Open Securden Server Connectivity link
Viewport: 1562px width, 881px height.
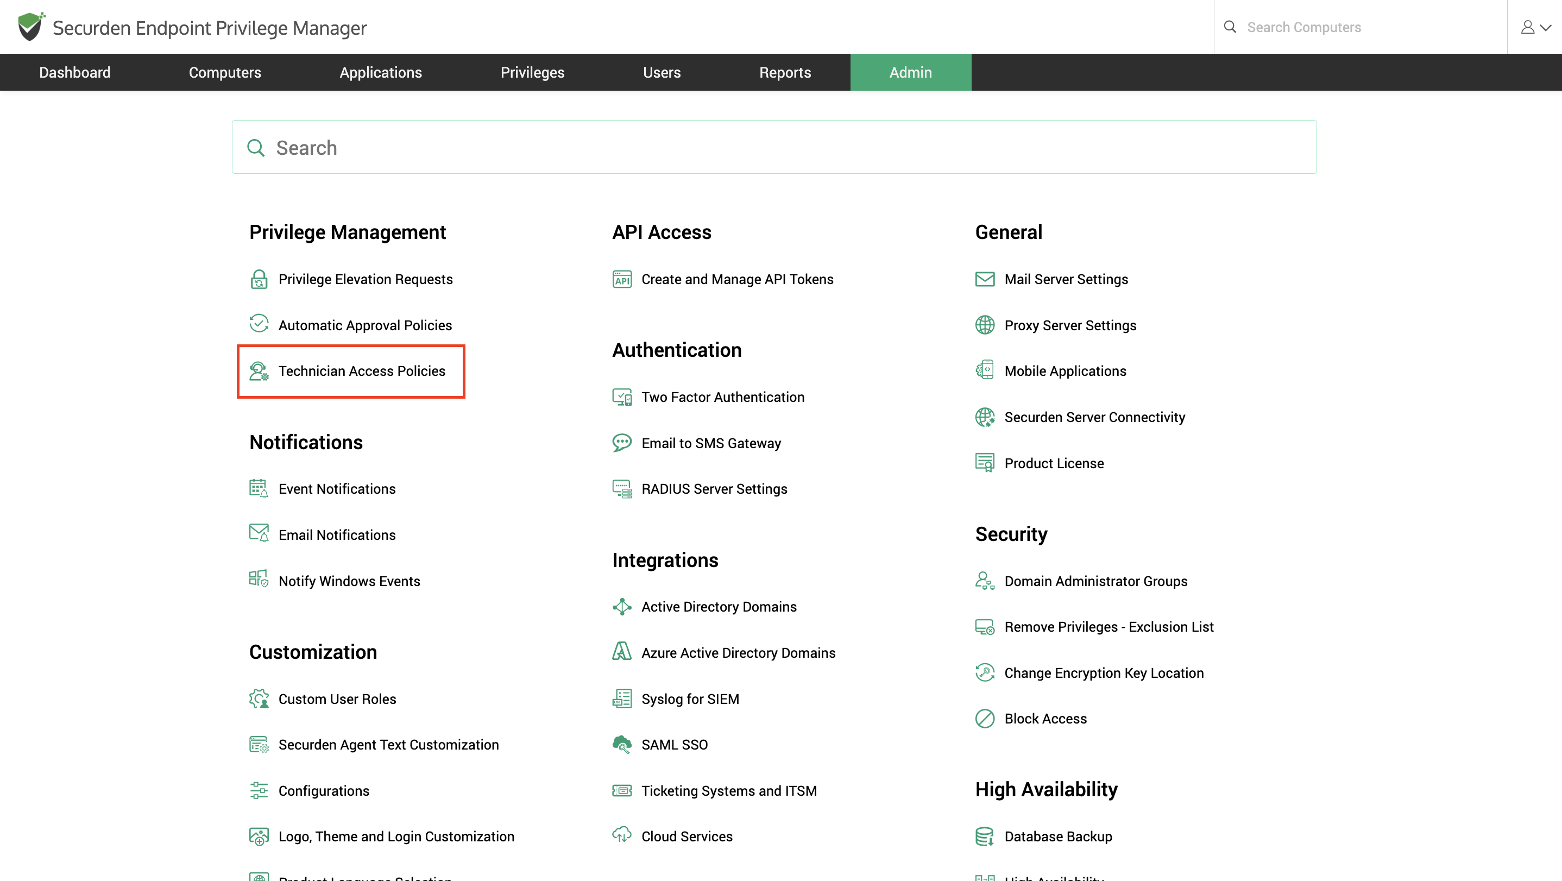point(1094,417)
